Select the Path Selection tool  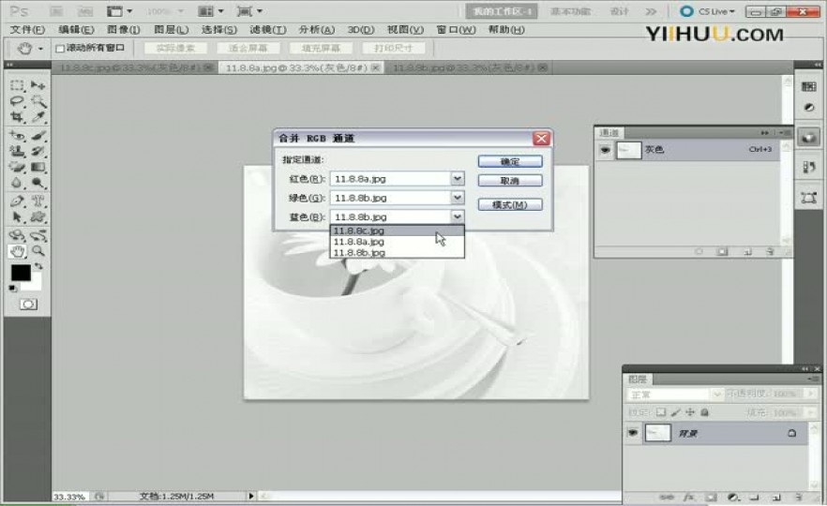pos(17,216)
